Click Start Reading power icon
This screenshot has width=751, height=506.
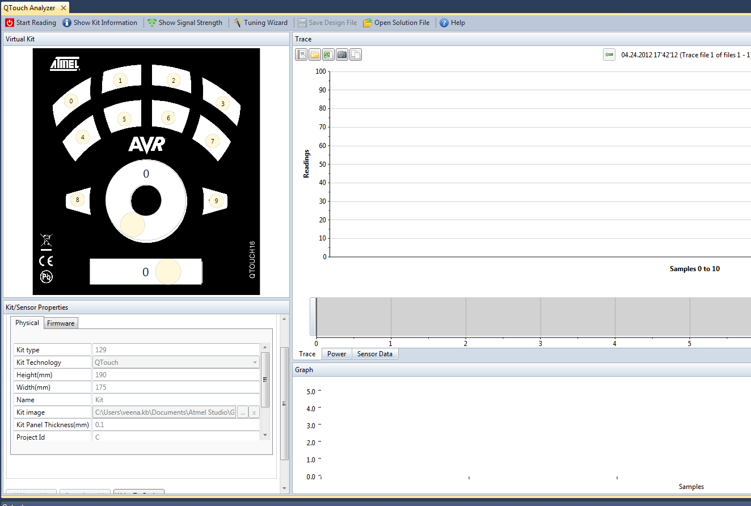[x=10, y=23]
